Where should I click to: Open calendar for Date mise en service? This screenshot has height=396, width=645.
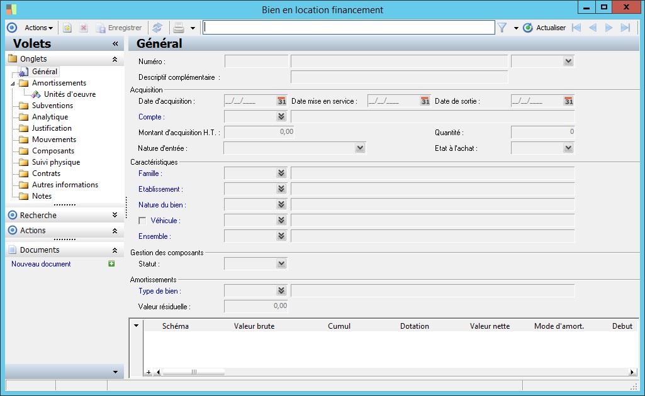[425, 101]
